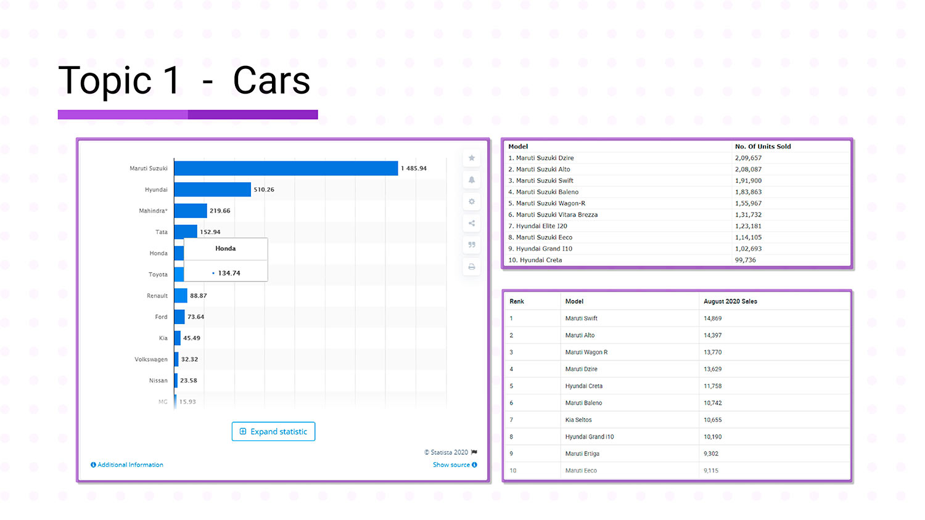Click the Hyundai bar in chart
The width and height of the screenshot is (925, 520).
pyautogui.click(x=212, y=189)
